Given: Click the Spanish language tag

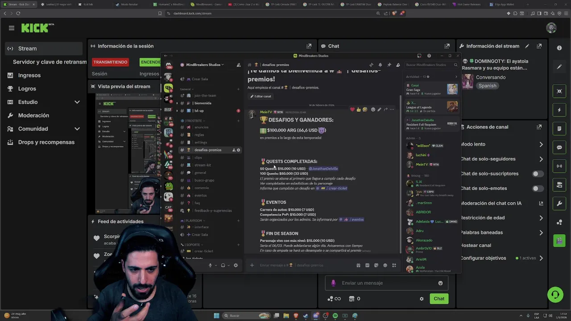Looking at the screenshot, I should point(487,86).
